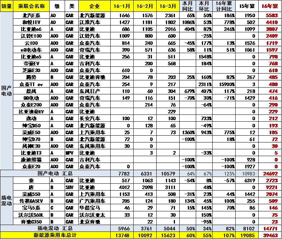Screen dimensions: 282x239
Task: Click the 绅宝D50 model name cell
Action: tap(31, 126)
